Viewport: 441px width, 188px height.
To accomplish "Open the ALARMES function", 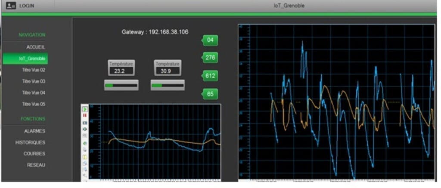I will coord(34,131).
